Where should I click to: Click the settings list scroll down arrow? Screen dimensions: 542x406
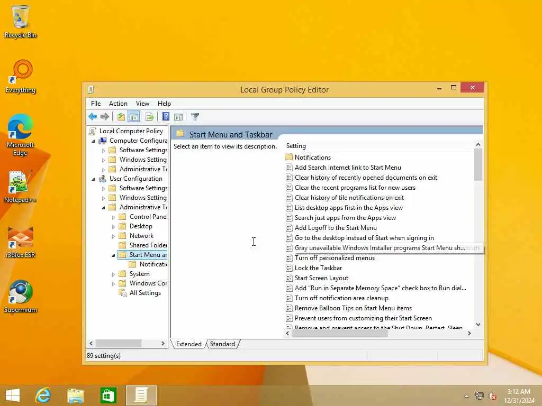click(x=478, y=324)
